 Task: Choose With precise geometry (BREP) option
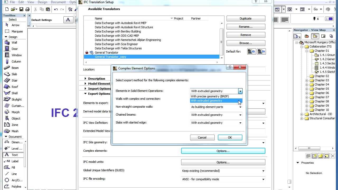point(216,96)
